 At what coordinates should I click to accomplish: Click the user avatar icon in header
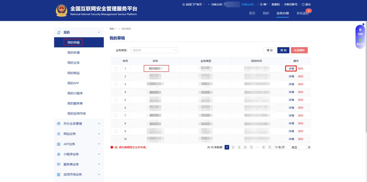point(261,4)
